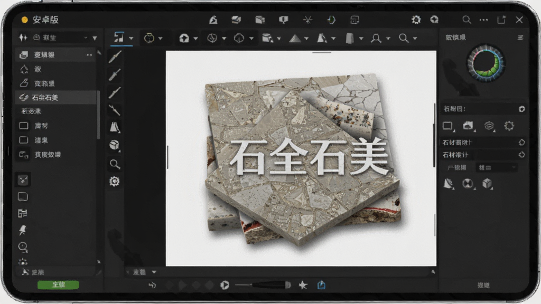Click the play button in the bottom bar

pyautogui.click(x=225, y=285)
